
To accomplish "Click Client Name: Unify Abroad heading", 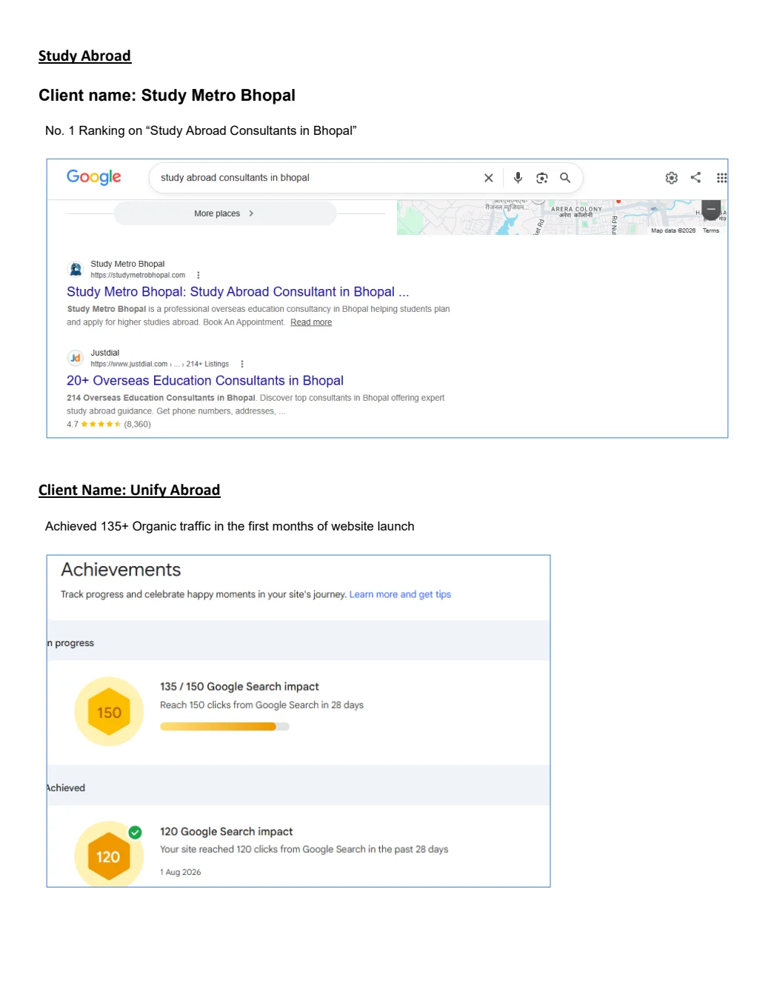I will pos(130,490).
